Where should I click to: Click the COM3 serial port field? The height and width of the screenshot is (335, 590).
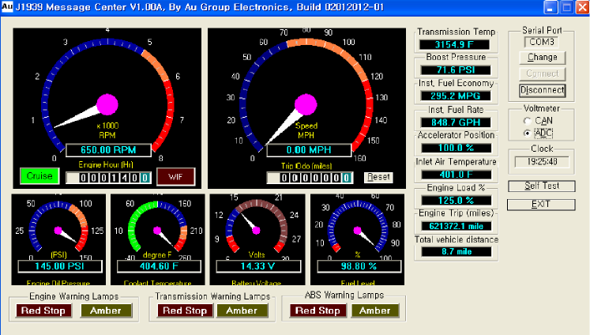(x=542, y=41)
